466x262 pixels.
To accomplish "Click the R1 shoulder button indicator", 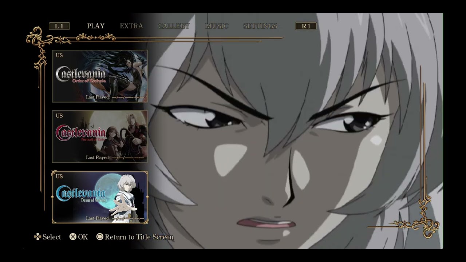I will [306, 26].
